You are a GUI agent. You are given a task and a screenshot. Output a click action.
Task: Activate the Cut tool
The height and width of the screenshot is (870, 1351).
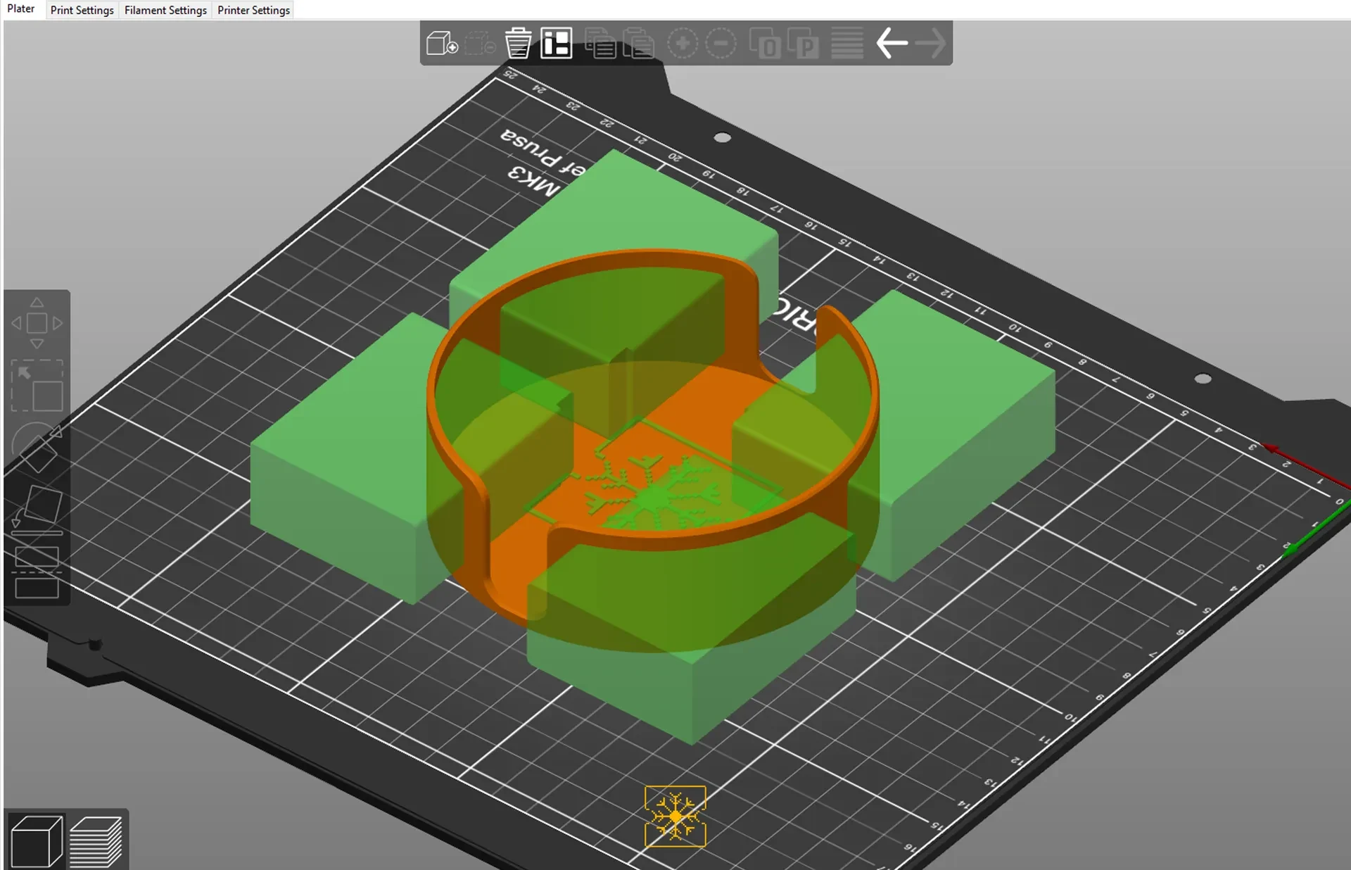(x=37, y=572)
